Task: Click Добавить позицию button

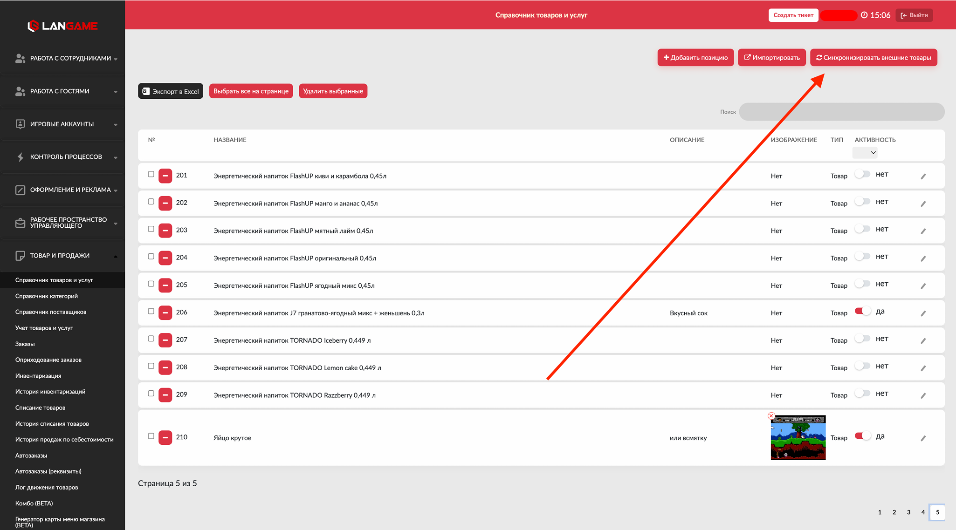Action: [x=695, y=58]
